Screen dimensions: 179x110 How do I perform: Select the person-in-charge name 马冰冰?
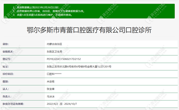[x=51, y=97]
